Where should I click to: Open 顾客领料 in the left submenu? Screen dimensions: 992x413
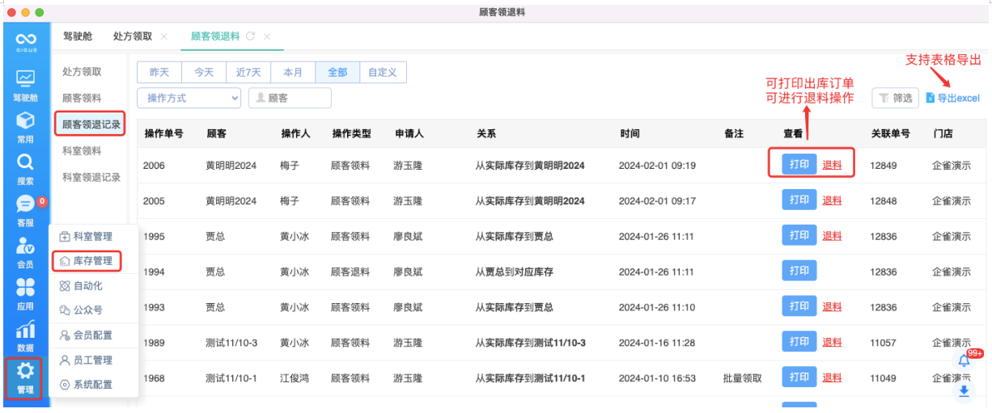(x=82, y=98)
